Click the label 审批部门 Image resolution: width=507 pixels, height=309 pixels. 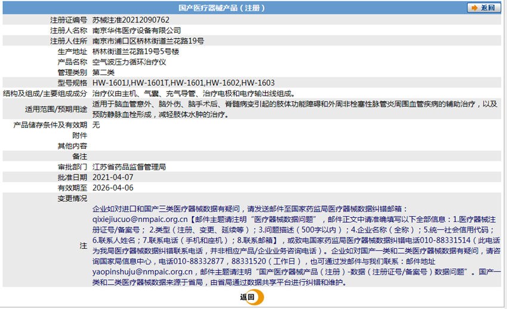[x=72, y=167]
